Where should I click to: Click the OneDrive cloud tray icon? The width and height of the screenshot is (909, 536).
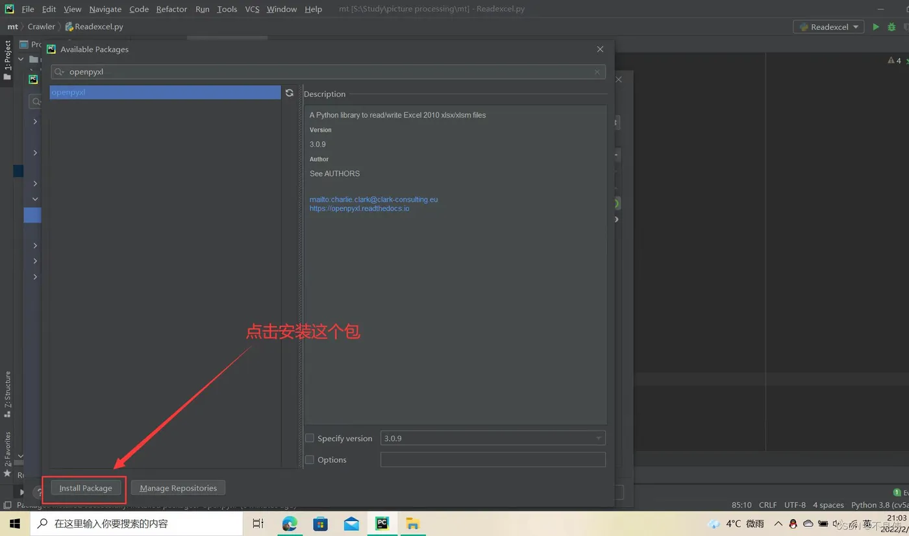click(808, 524)
